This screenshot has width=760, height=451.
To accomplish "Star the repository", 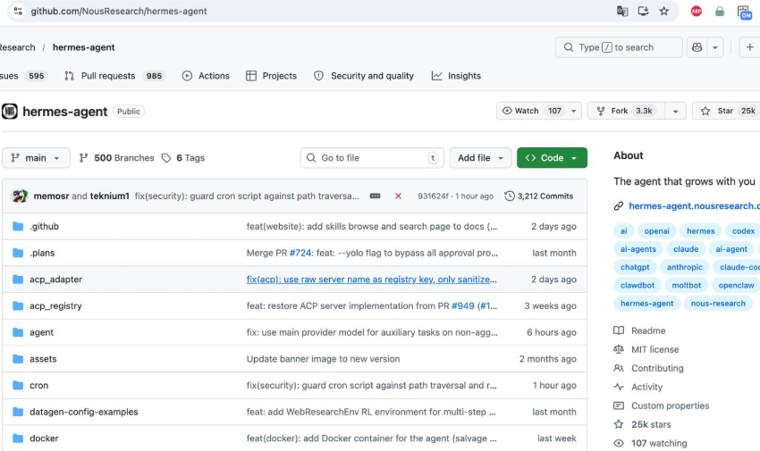I will coord(726,111).
